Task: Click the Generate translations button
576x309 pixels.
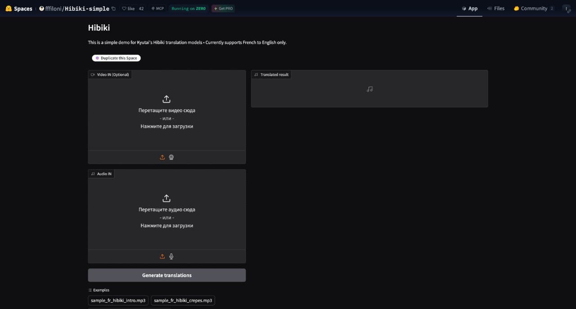Action: tap(167, 275)
